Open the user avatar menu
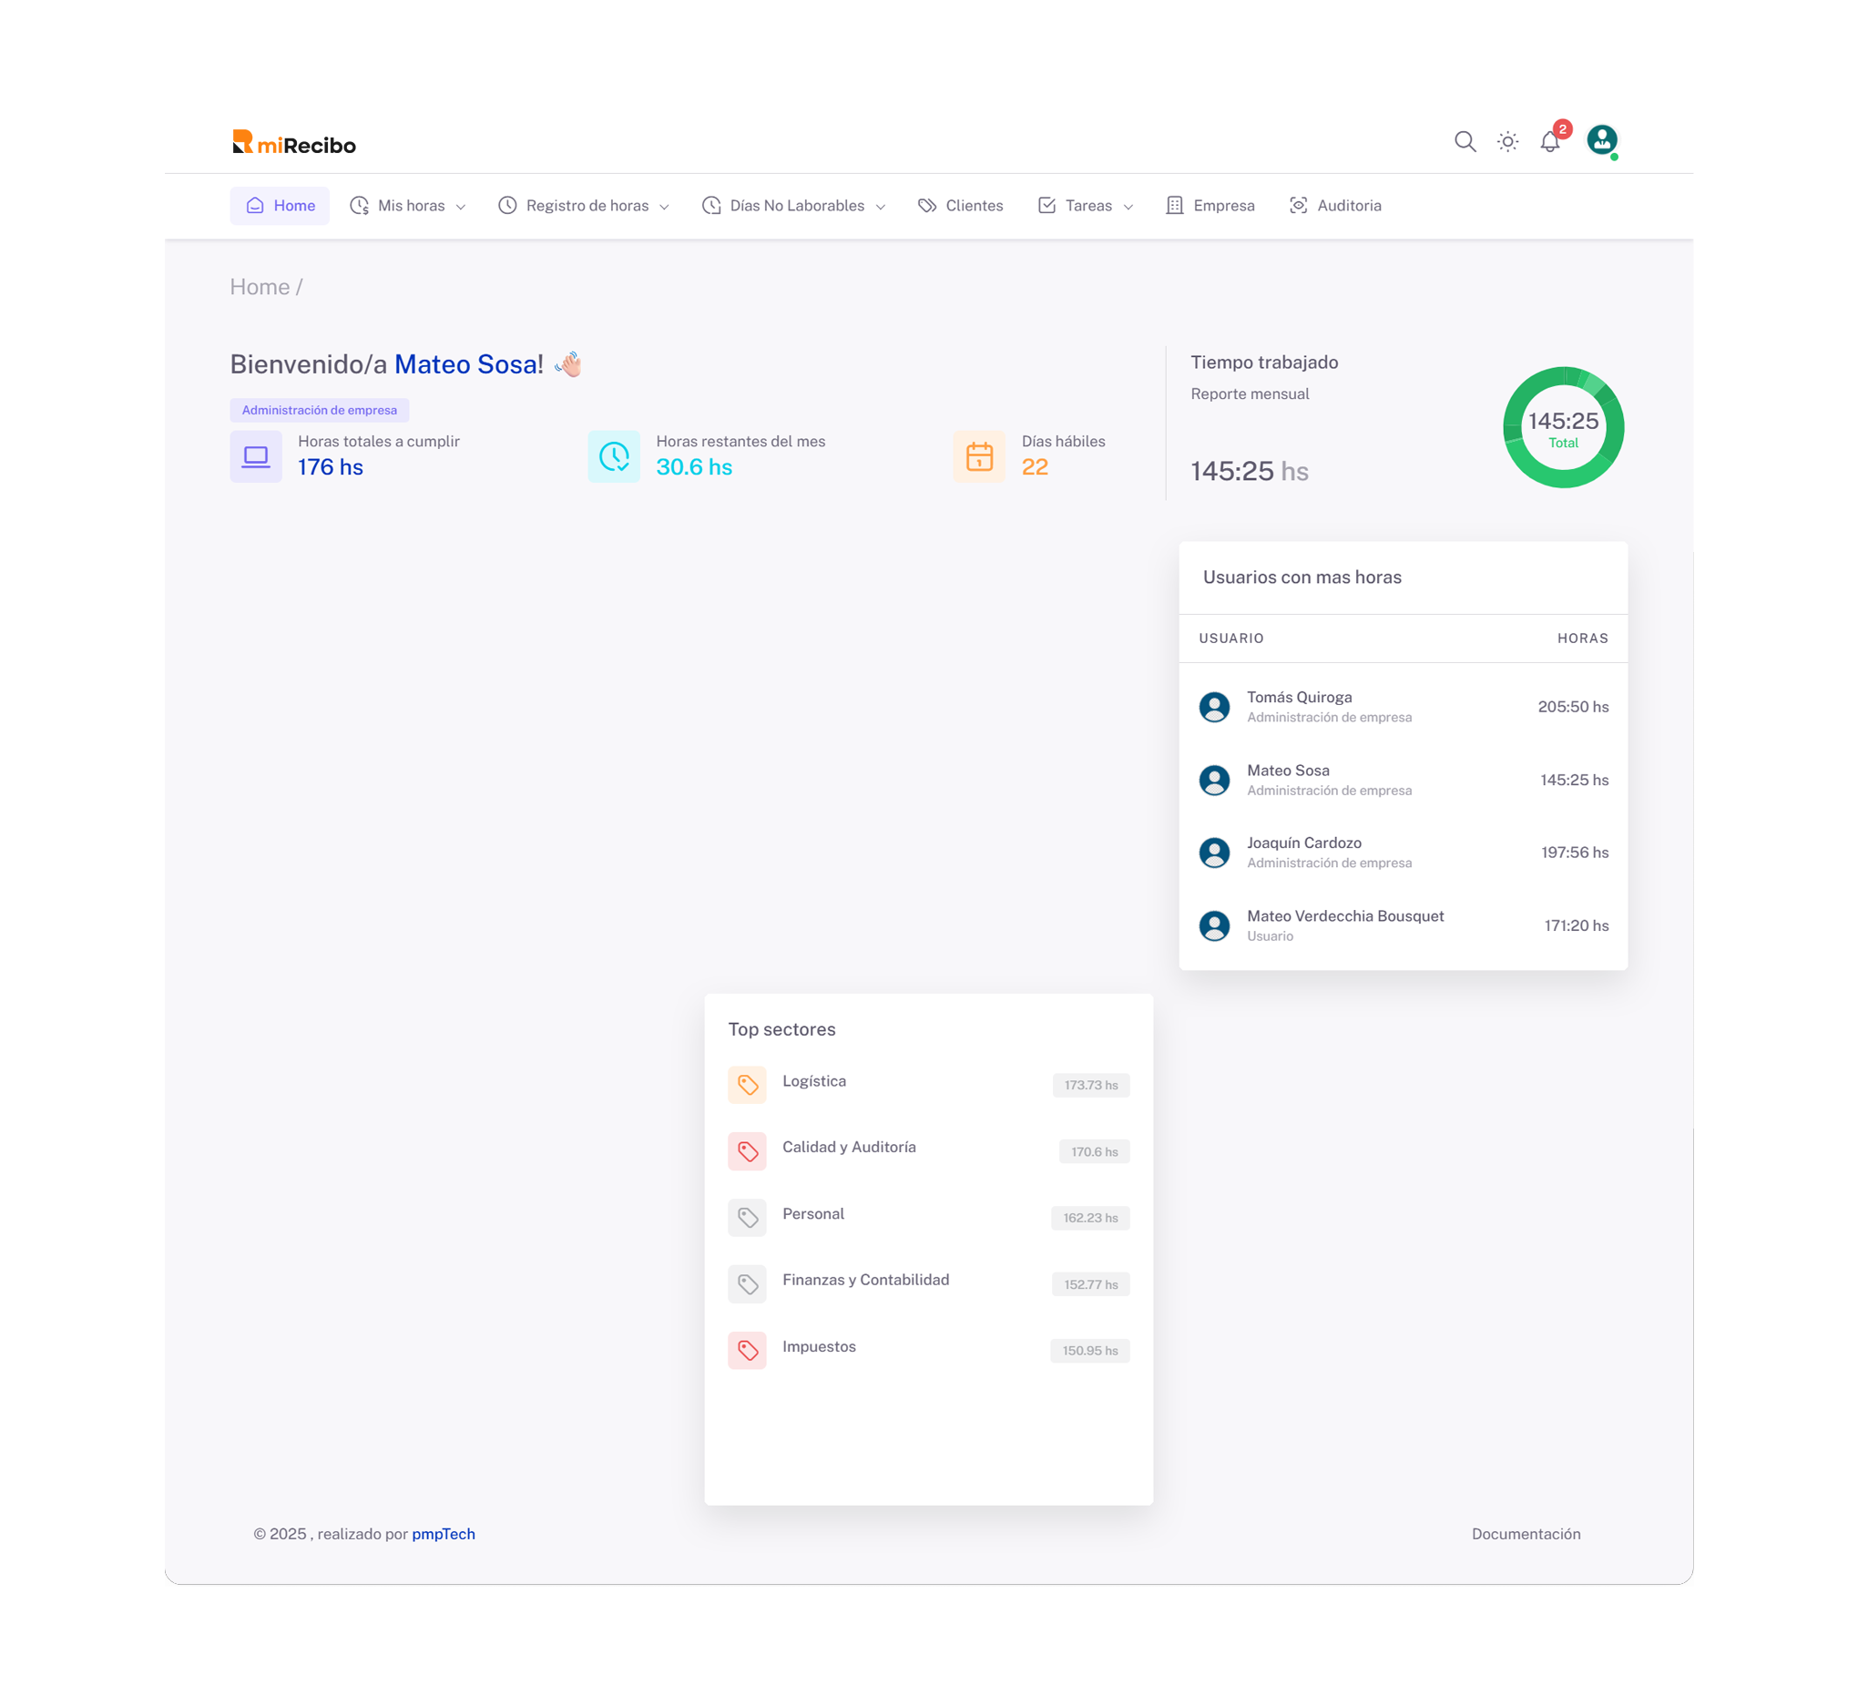The height and width of the screenshot is (1696, 1858). 1603,141
